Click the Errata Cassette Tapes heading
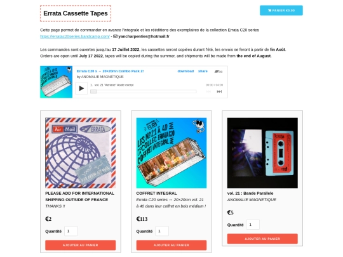The width and height of the screenshot is (343, 257). tap(76, 13)
